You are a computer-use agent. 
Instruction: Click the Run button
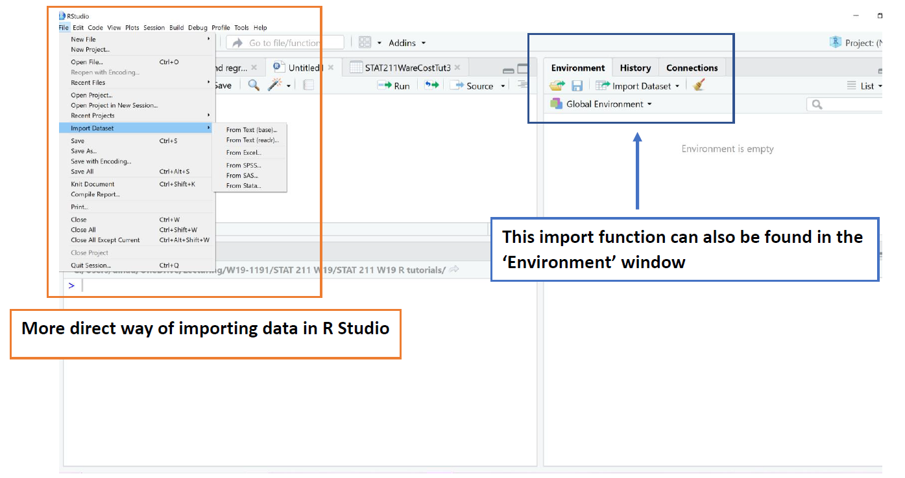point(394,85)
